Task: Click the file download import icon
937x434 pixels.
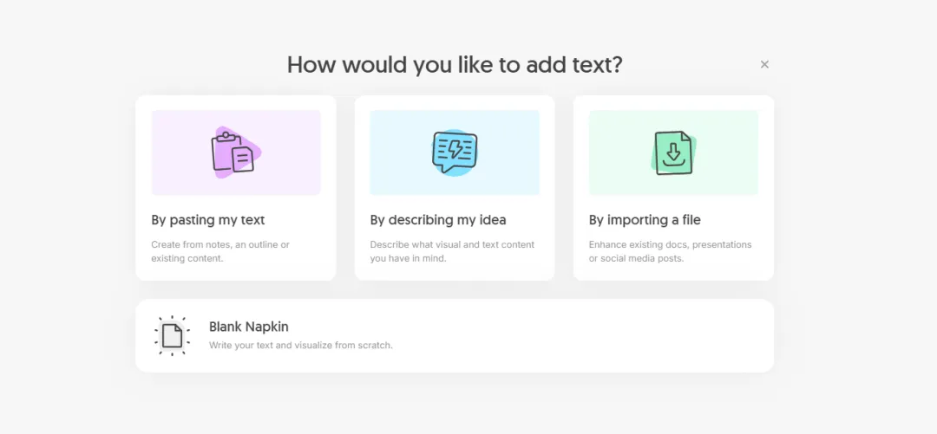Action: [673, 153]
